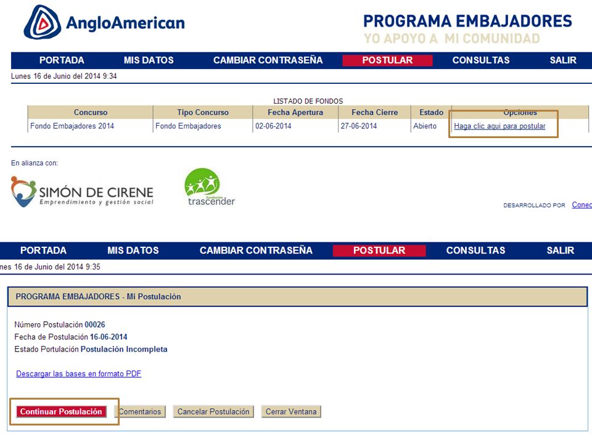Image resolution: width=592 pixels, height=444 pixels.
Task: Click the 'En alianza con:' label
Action: (35, 163)
